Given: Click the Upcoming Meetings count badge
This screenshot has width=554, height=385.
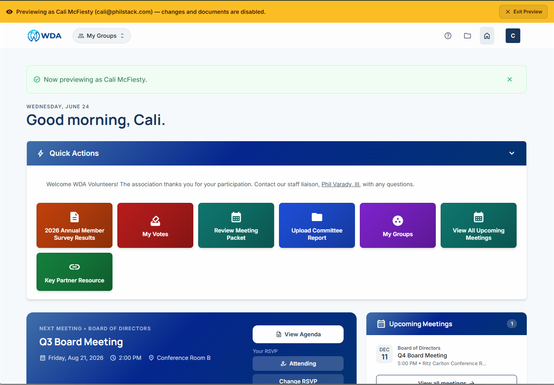Looking at the screenshot, I should (x=512, y=324).
